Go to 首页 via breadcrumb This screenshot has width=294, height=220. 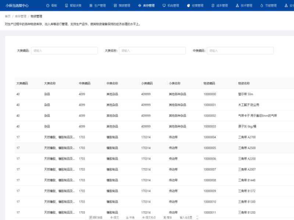[7, 16]
